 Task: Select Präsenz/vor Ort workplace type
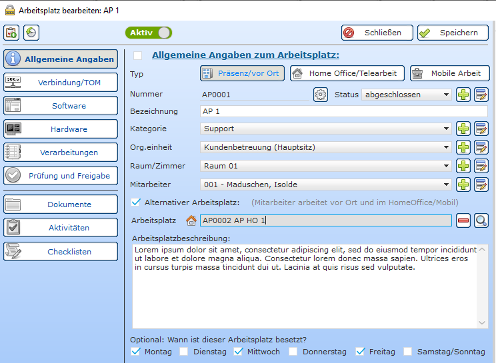click(242, 73)
